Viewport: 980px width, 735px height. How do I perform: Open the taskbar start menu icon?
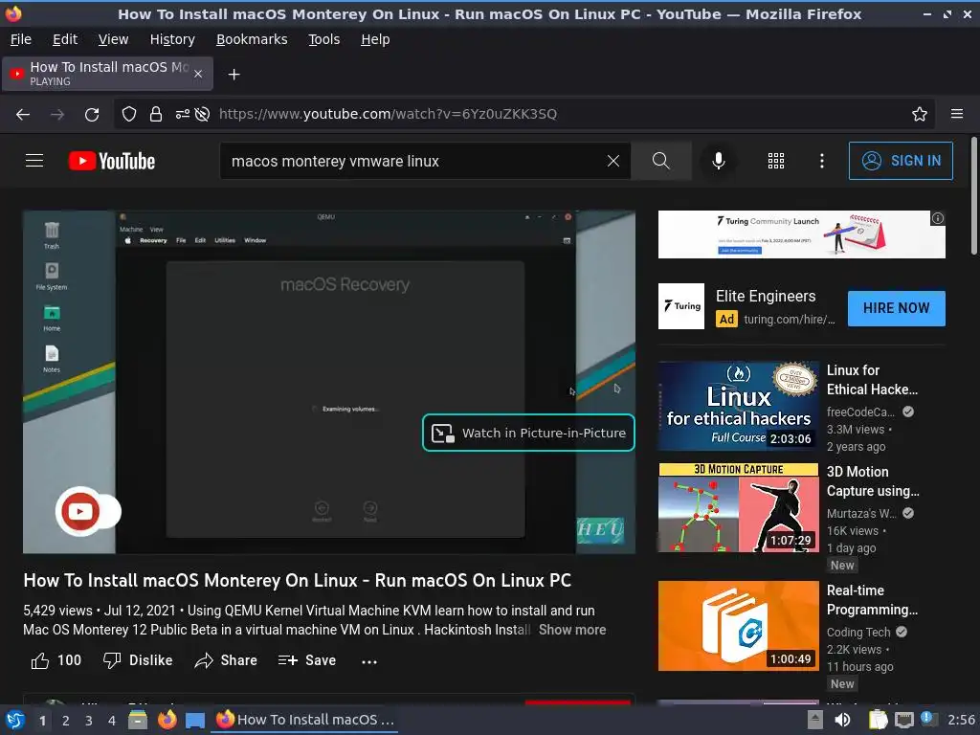click(x=15, y=720)
